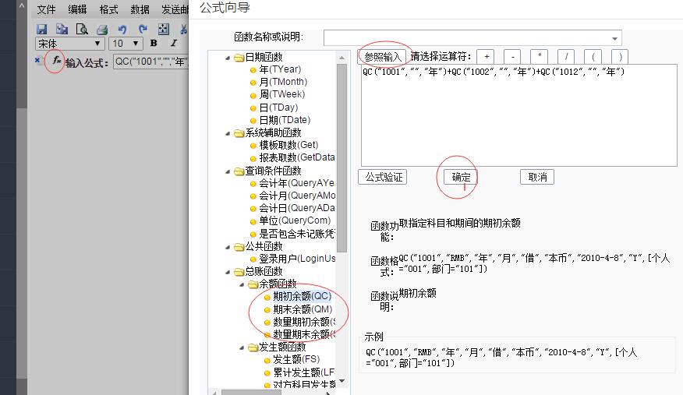Cancel formula input with the blue x icon
This screenshot has width=683, height=395.
point(38,61)
